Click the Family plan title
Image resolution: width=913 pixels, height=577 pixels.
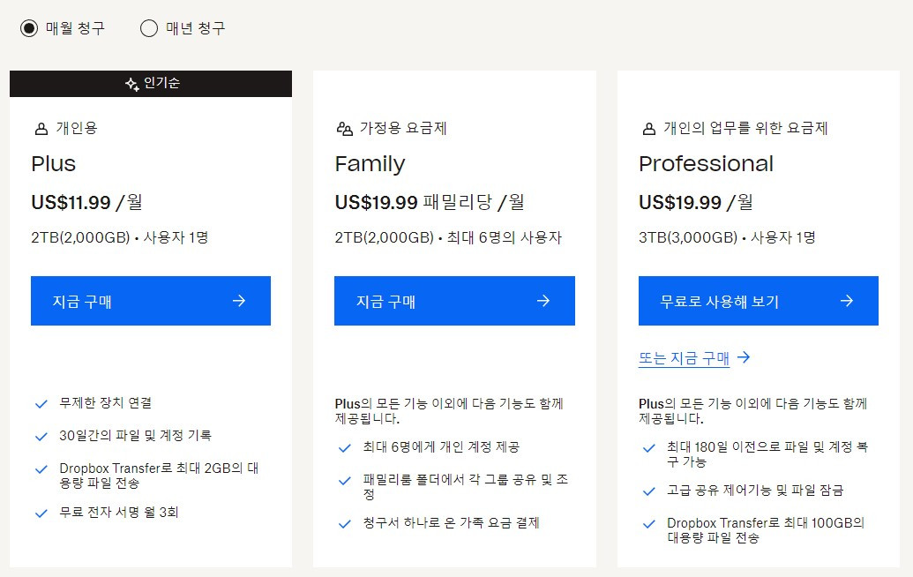pos(370,164)
